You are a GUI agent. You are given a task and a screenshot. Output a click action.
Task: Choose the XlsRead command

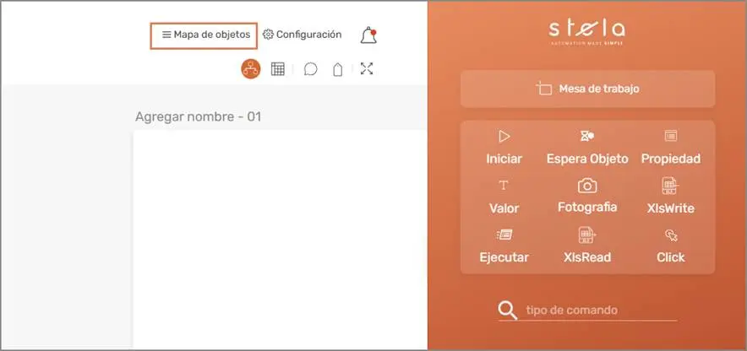point(587,246)
